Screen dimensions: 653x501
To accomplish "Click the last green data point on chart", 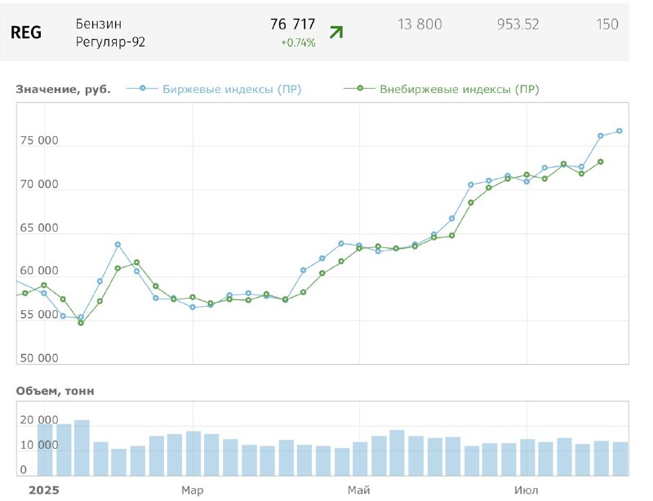I will tap(601, 162).
